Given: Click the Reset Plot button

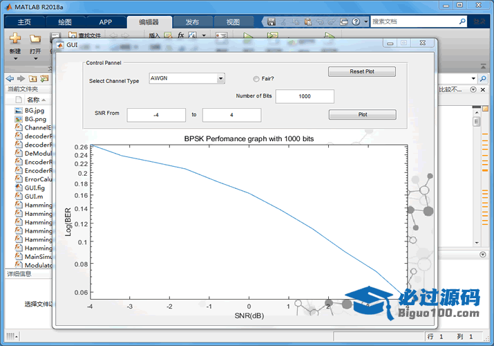Looking at the screenshot, I should click(x=361, y=71).
